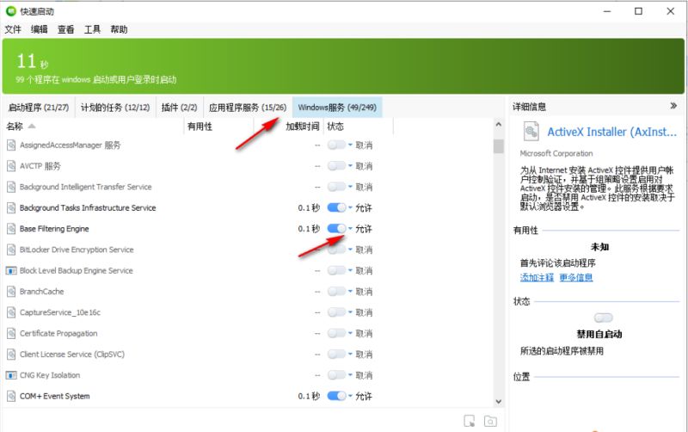Click the COM+ Event System icon
The image size is (688, 432).
11,396
